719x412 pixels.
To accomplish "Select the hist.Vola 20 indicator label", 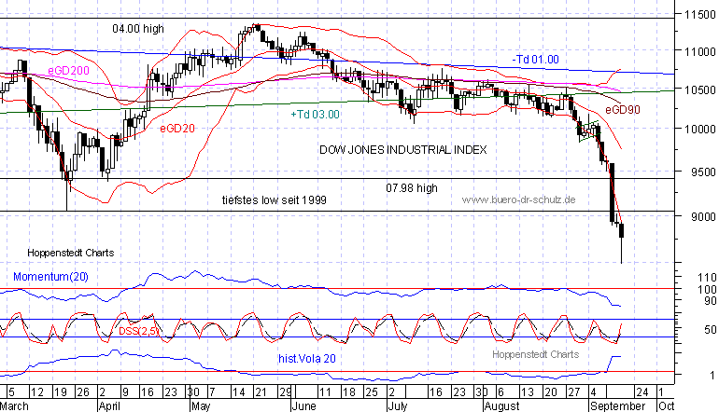I will (307, 359).
